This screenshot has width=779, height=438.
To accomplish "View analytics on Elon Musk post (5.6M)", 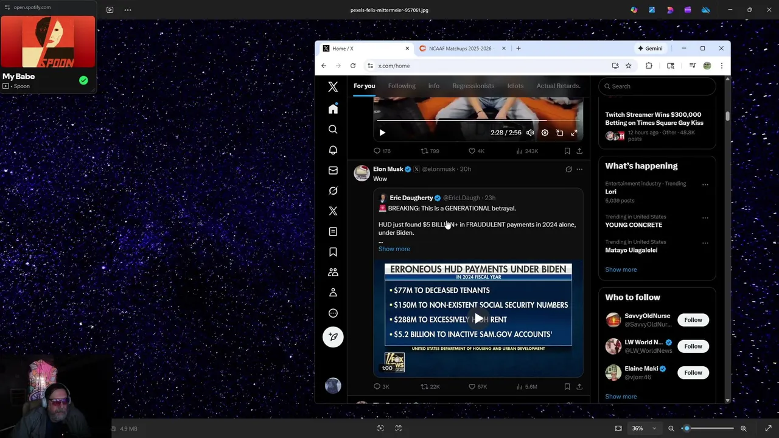I will (526, 386).
